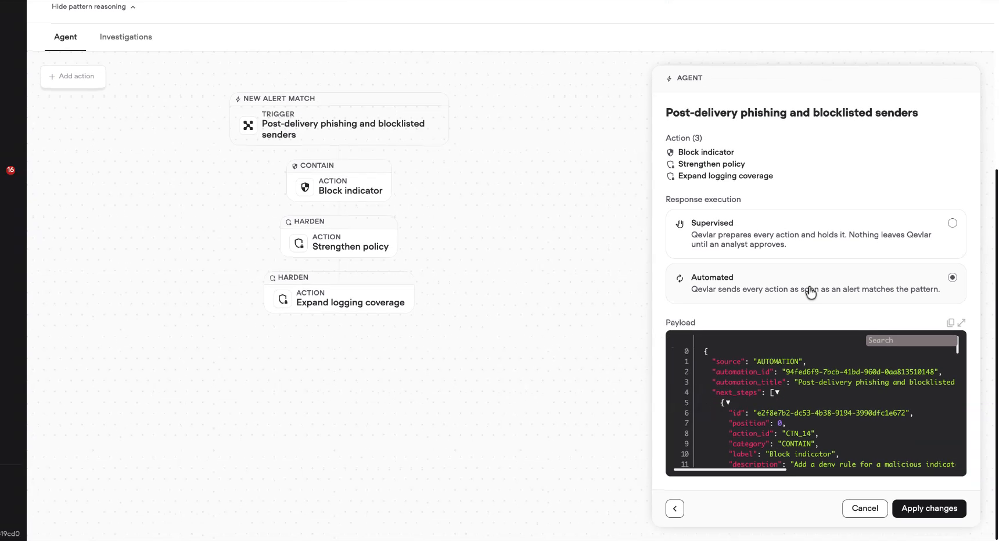The height and width of the screenshot is (541, 999).
Task: Click the Strengthen policy node icon
Action: click(299, 243)
